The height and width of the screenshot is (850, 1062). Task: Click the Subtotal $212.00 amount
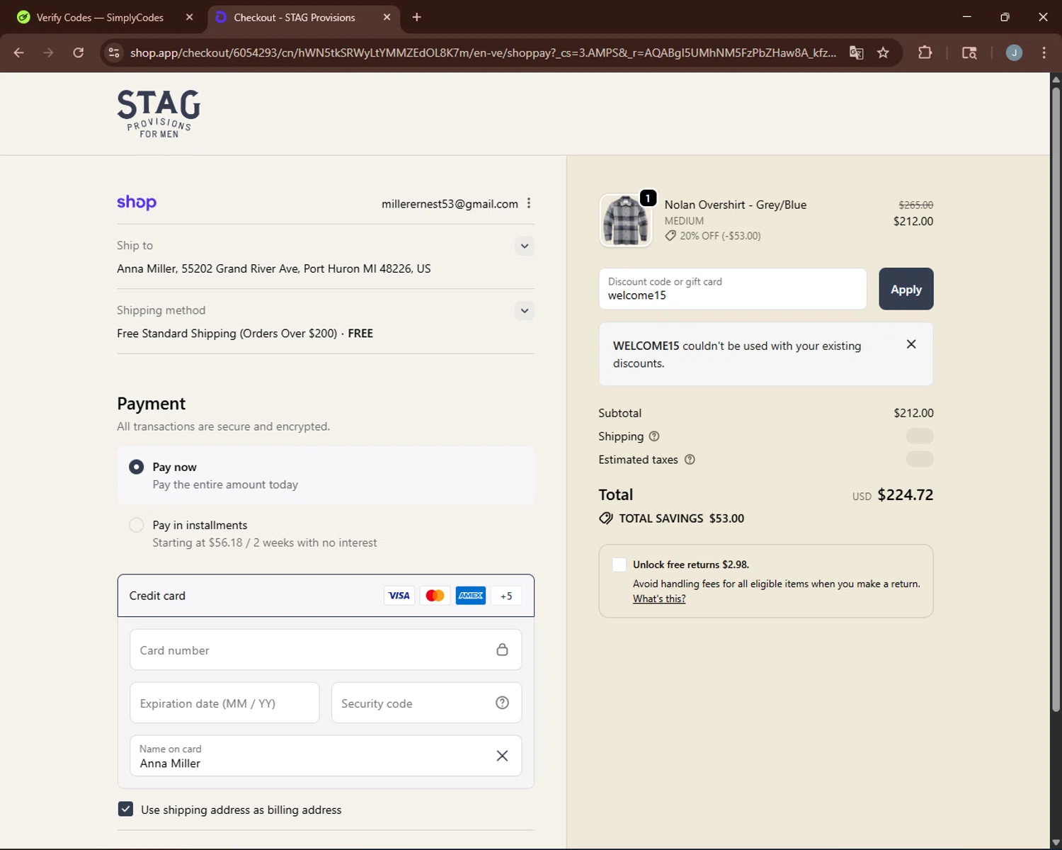(913, 413)
